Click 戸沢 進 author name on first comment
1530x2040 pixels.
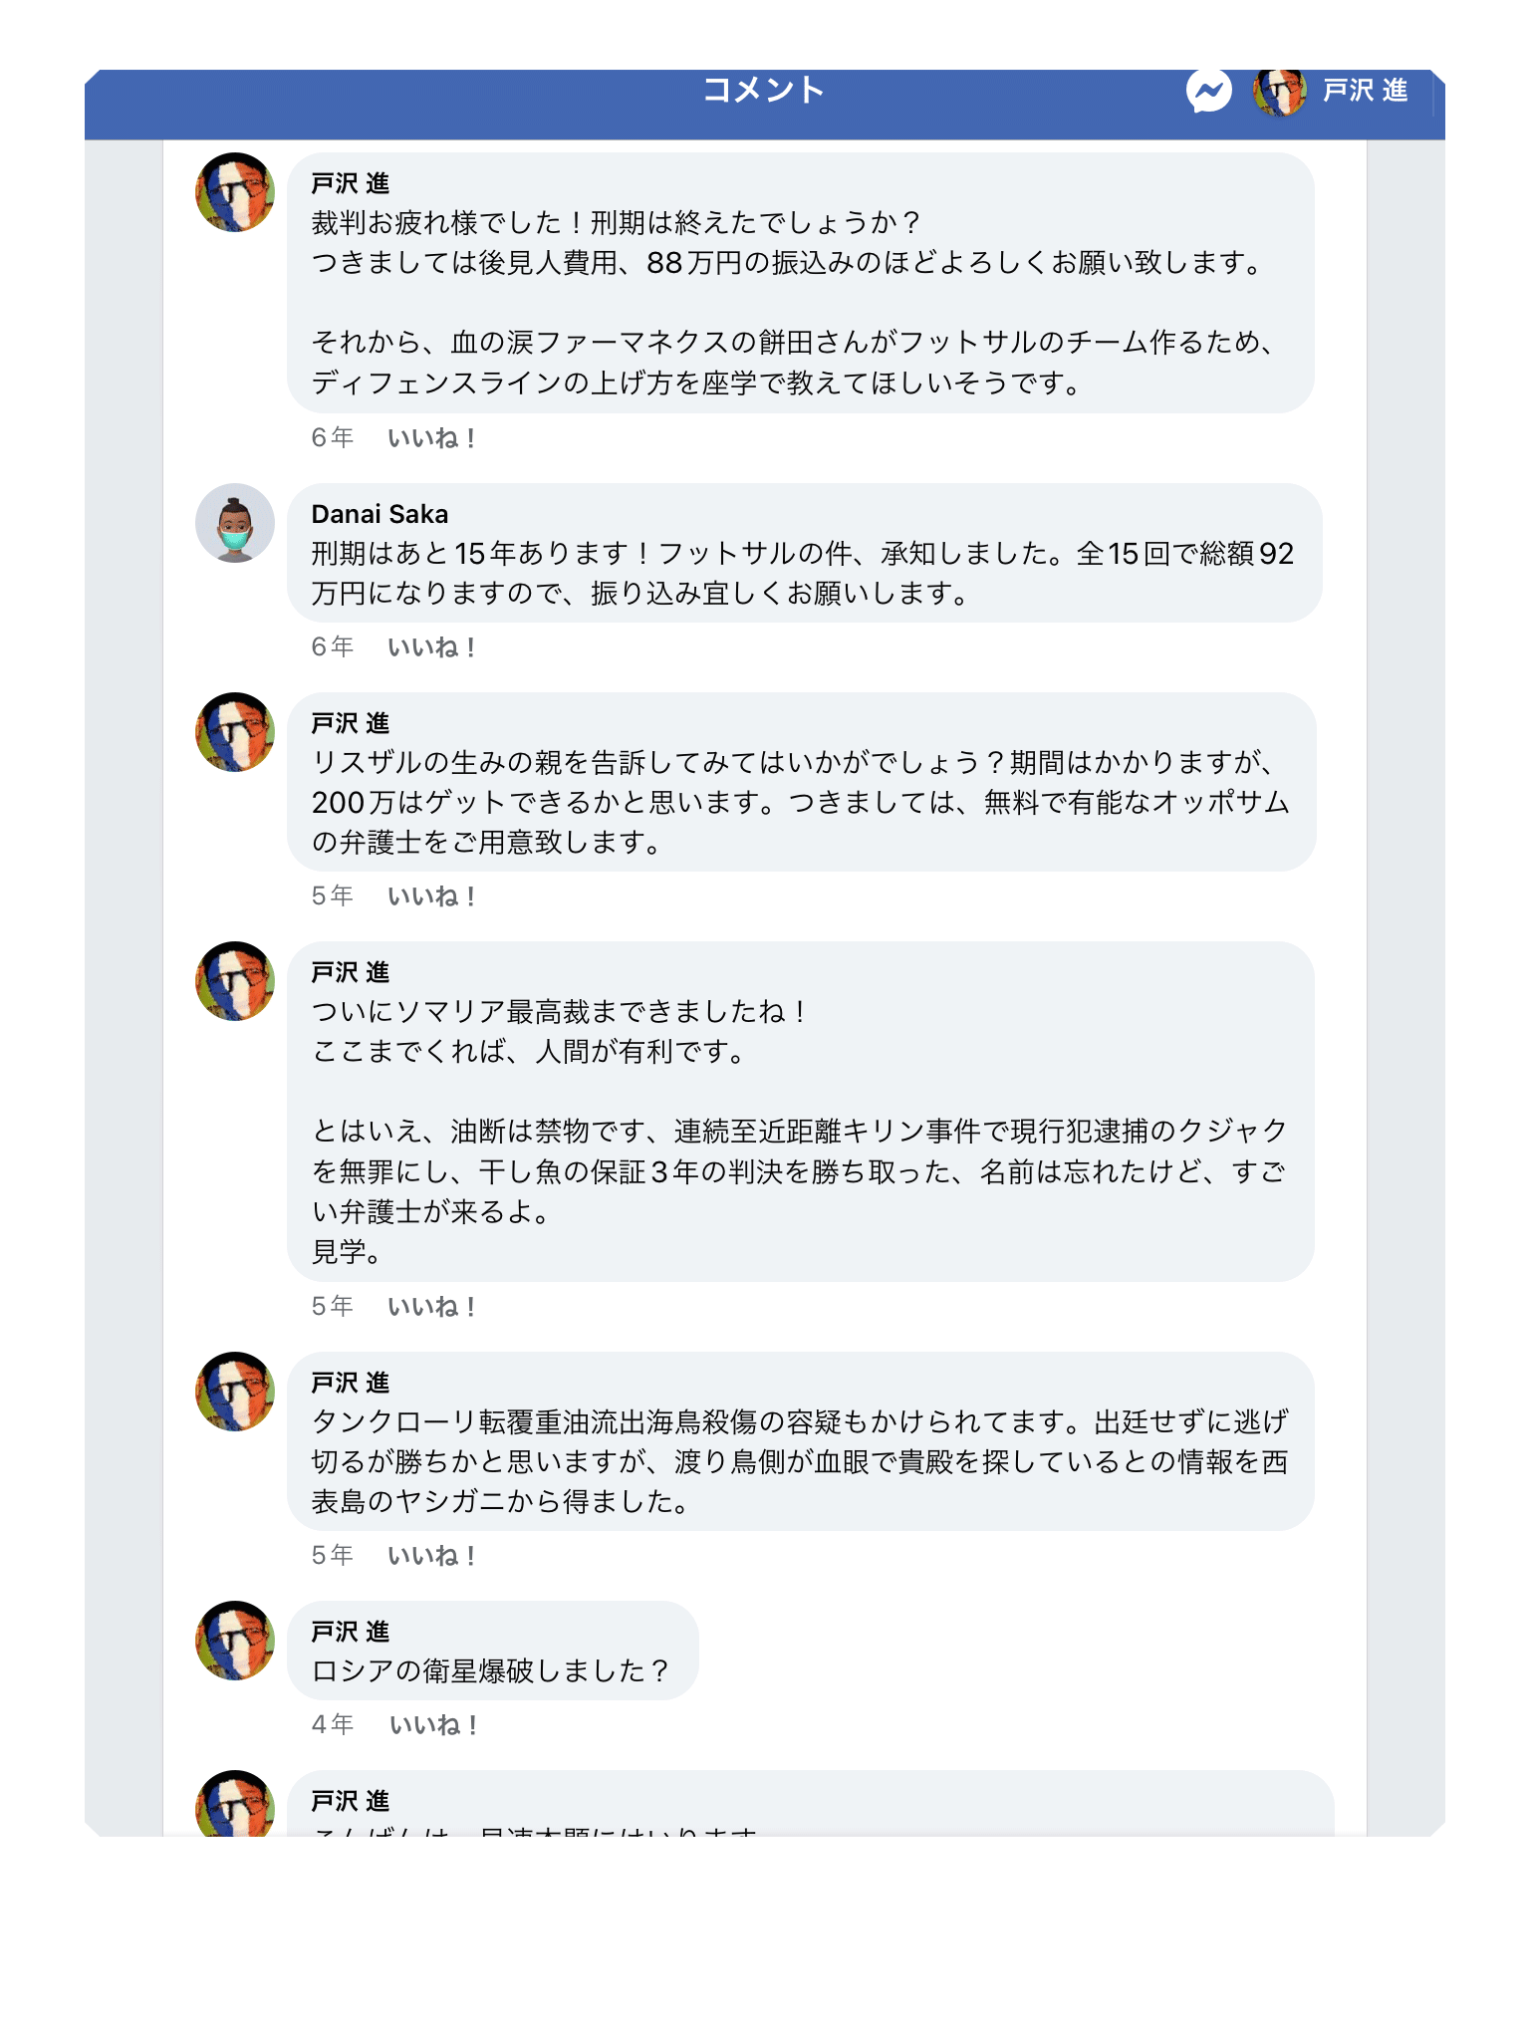350,183
